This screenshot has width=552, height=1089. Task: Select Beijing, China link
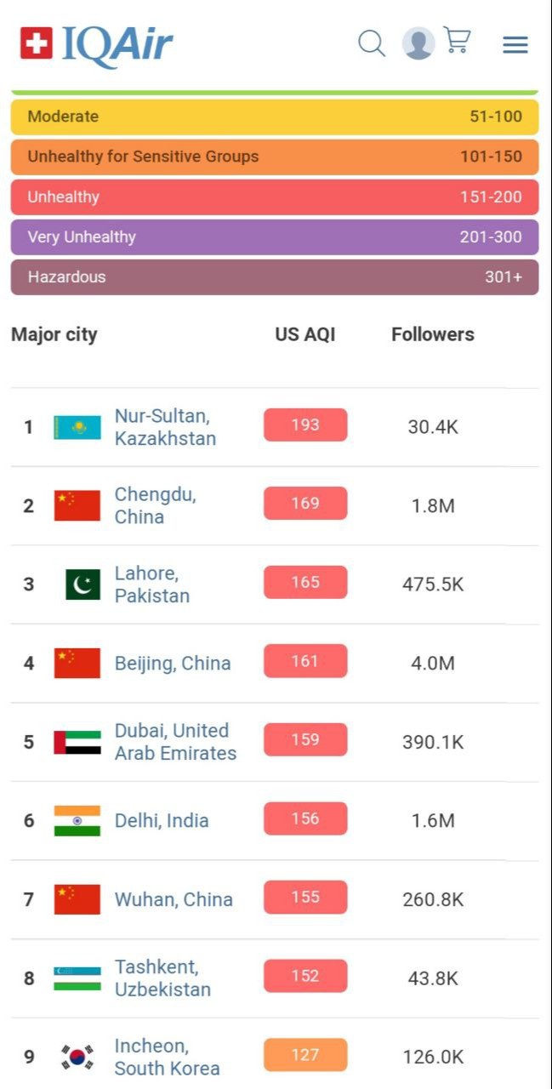tap(173, 664)
